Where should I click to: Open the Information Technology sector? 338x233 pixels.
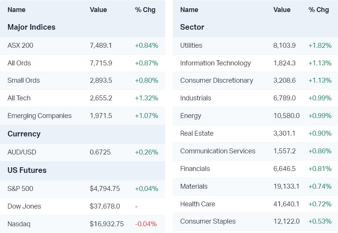coord(216,63)
